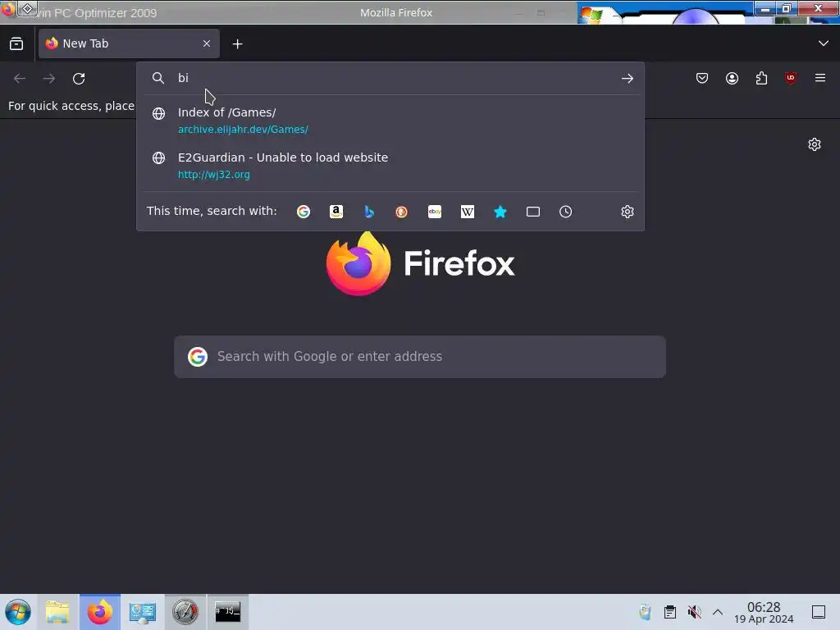Select the New Tab tab
The width and height of the screenshot is (840, 630).
coord(129,43)
